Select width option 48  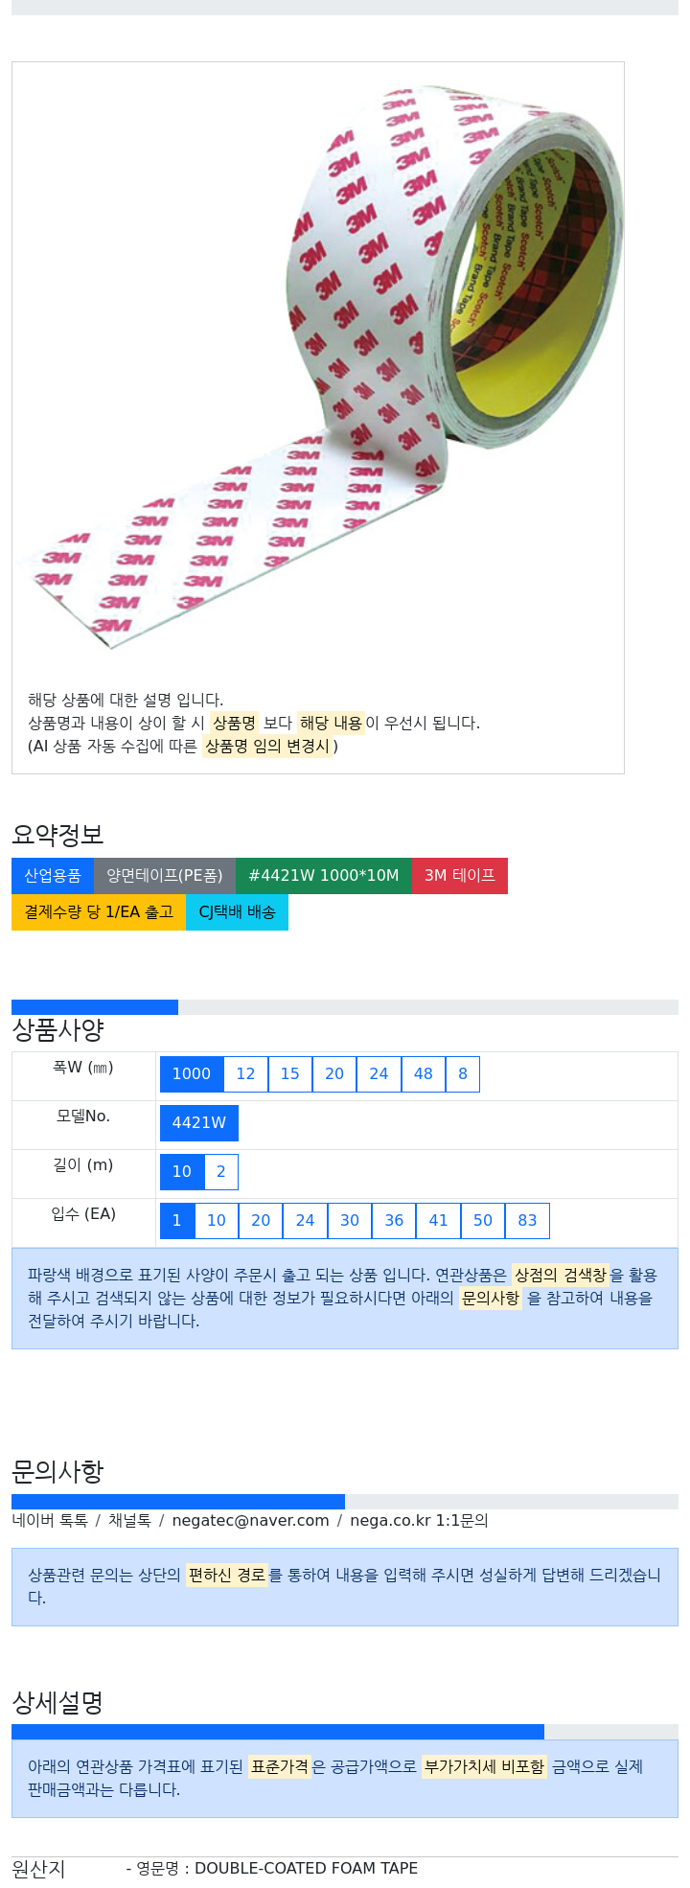(424, 1074)
